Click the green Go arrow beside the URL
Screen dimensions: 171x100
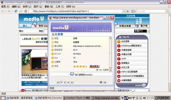point(128,11)
